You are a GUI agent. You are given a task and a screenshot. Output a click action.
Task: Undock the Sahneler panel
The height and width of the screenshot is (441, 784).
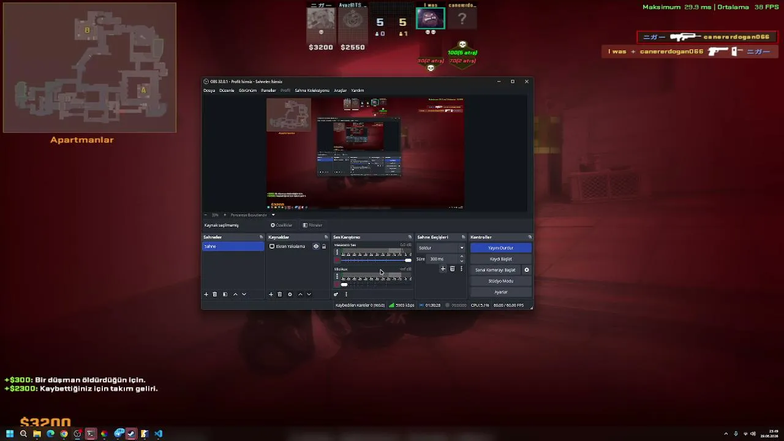261,237
